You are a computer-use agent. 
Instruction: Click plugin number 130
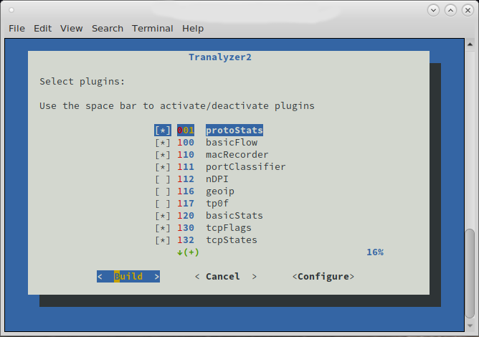(186, 228)
